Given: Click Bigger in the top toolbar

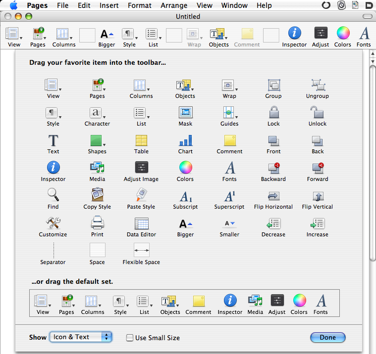Looking at the screenshot, I should 107,38.
